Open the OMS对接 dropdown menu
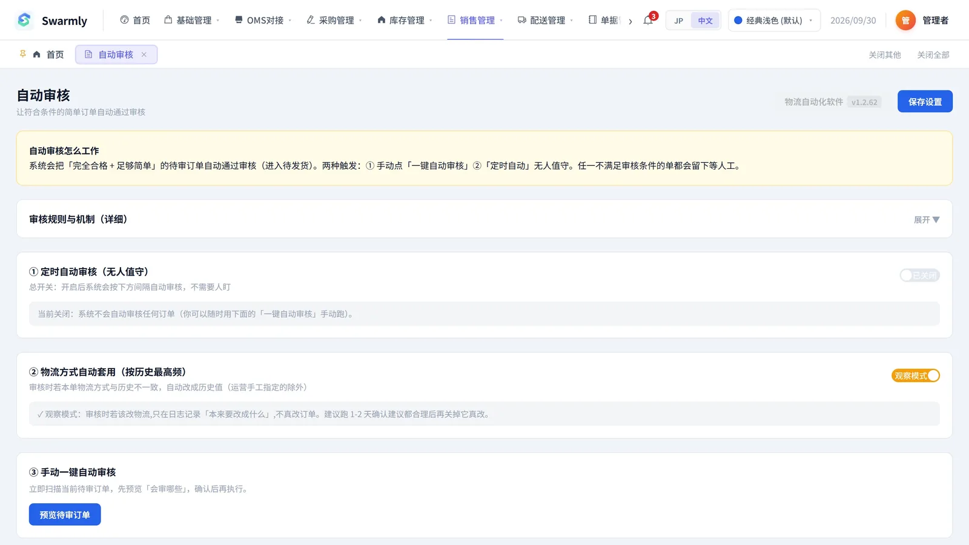Screen dimensions: 969x545 tap(263, 20)
